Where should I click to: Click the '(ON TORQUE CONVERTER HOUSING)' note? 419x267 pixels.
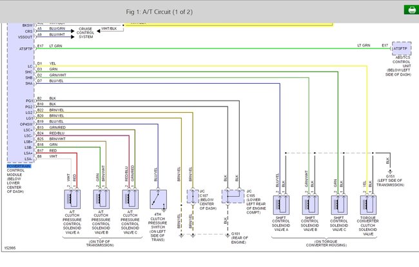[x=326, y=243]
